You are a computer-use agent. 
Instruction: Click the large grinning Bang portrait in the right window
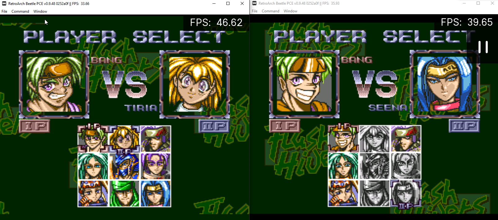click(304, 84)
